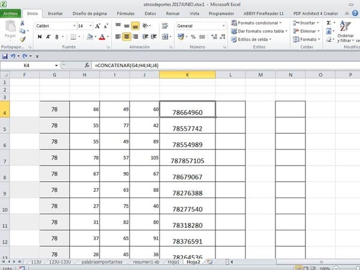Select the Format Painter brush
The height and width of the screenshot is (270, 360).
click(23, 39)
